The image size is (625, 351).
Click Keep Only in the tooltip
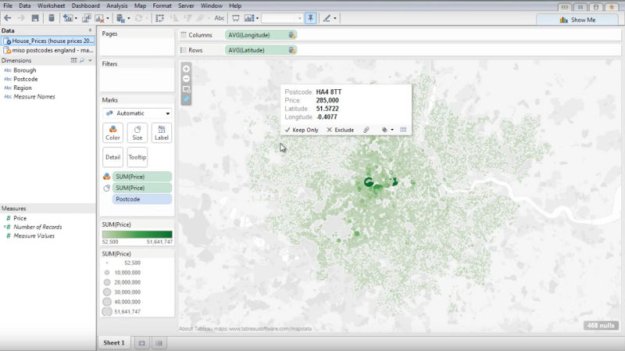tap(302, 130)
